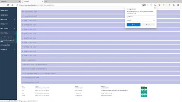Expand the 2° GRADO ING - ESP section
Screen dimensions: 182x102
pyautogui.click(x=100, y=25)
